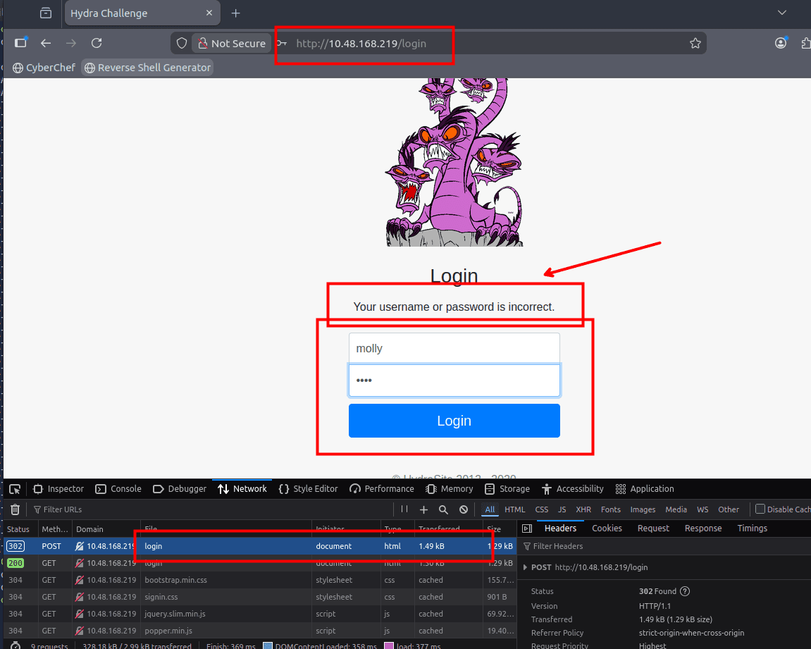Open the network search magnifier
Image resolution: width=811 pixels, height=649 pixels.
(443, 509)
